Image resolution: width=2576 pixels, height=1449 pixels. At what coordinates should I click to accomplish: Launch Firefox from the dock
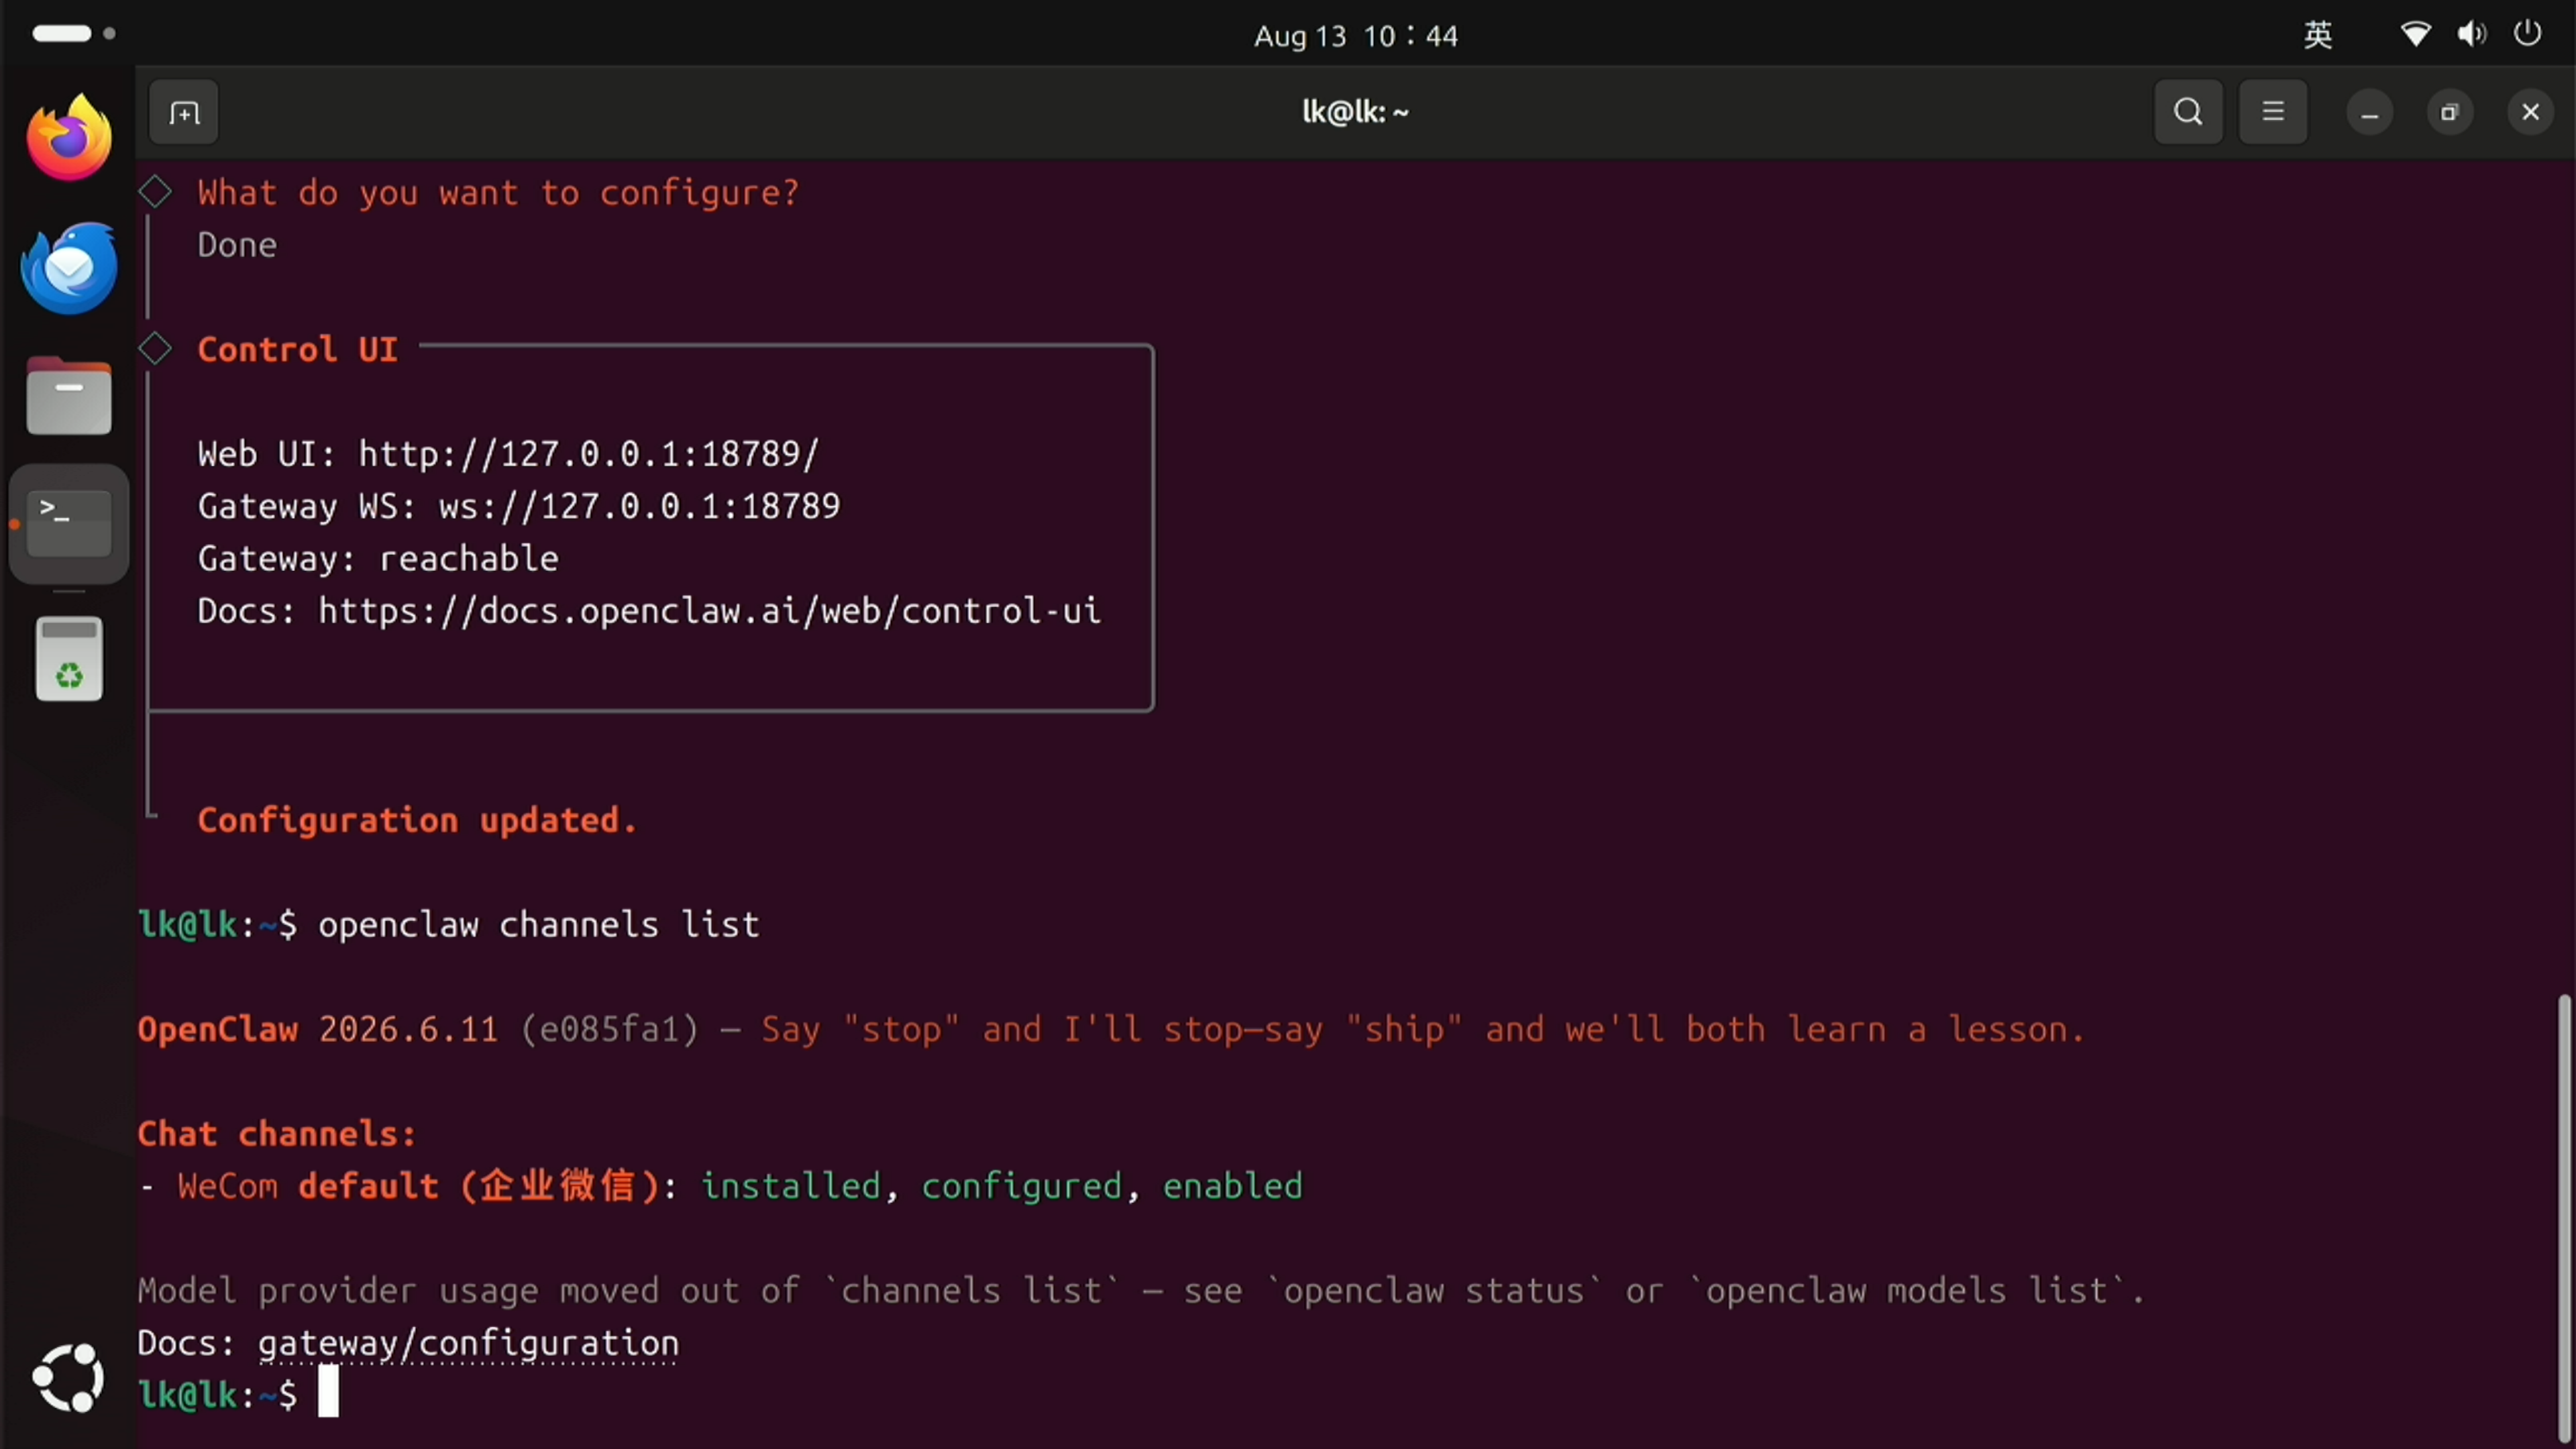point(69,138)
